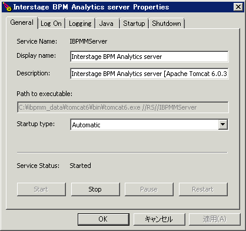Image resolution: width=246 pixels, height=231 pixels.
Task: Confirm with the OK button
Action: click(104, 219)
